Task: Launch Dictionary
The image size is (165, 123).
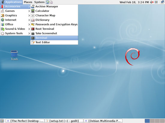Action: tap(54, 20)
